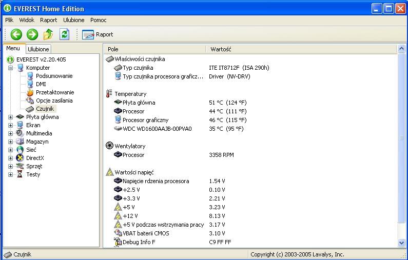Select the Menu tab in side panel
Viewport: 408px width, 260px height.
coord(13,48)
